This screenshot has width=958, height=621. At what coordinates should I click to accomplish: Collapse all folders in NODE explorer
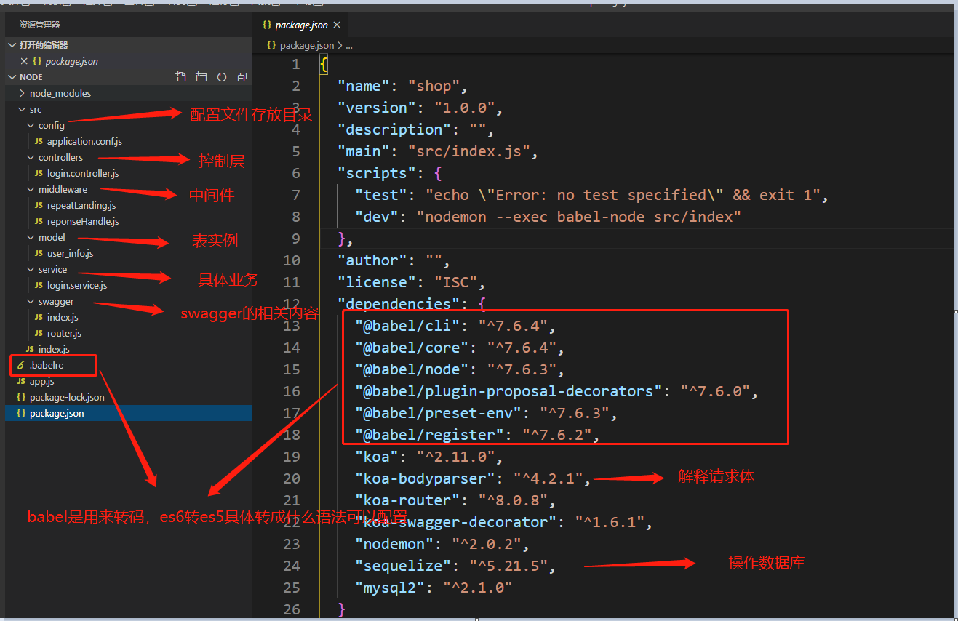[x=242, y=77]
